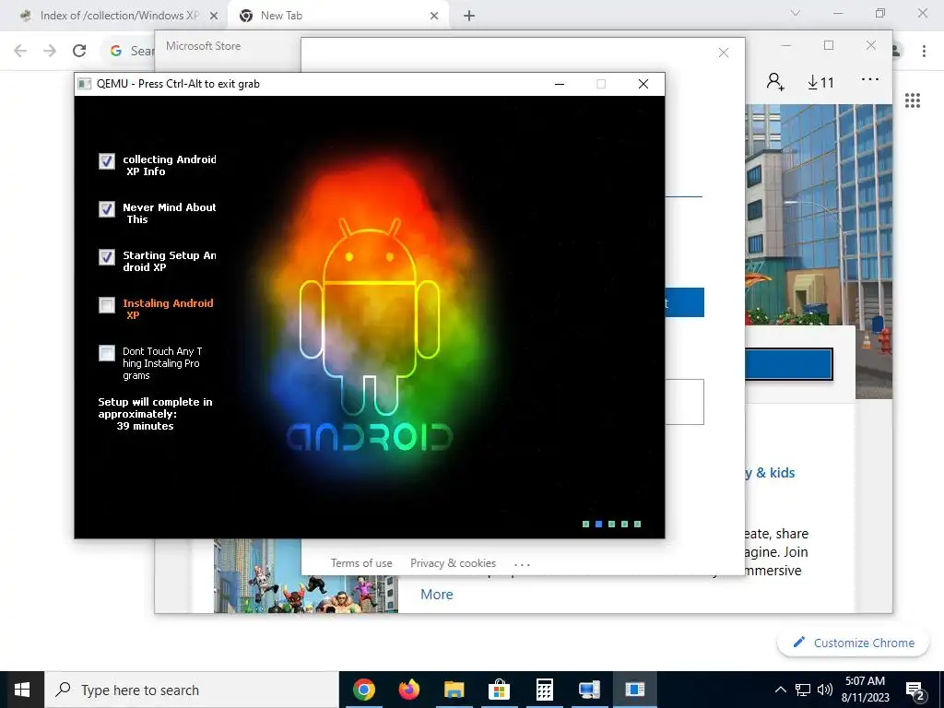Open the computer monitor taskbar app

pos(589,690)
